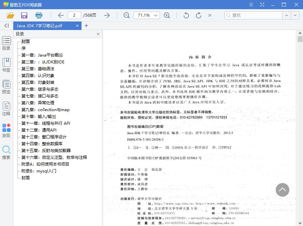Jump to 第一章: Java平台概论

(42, 55)
